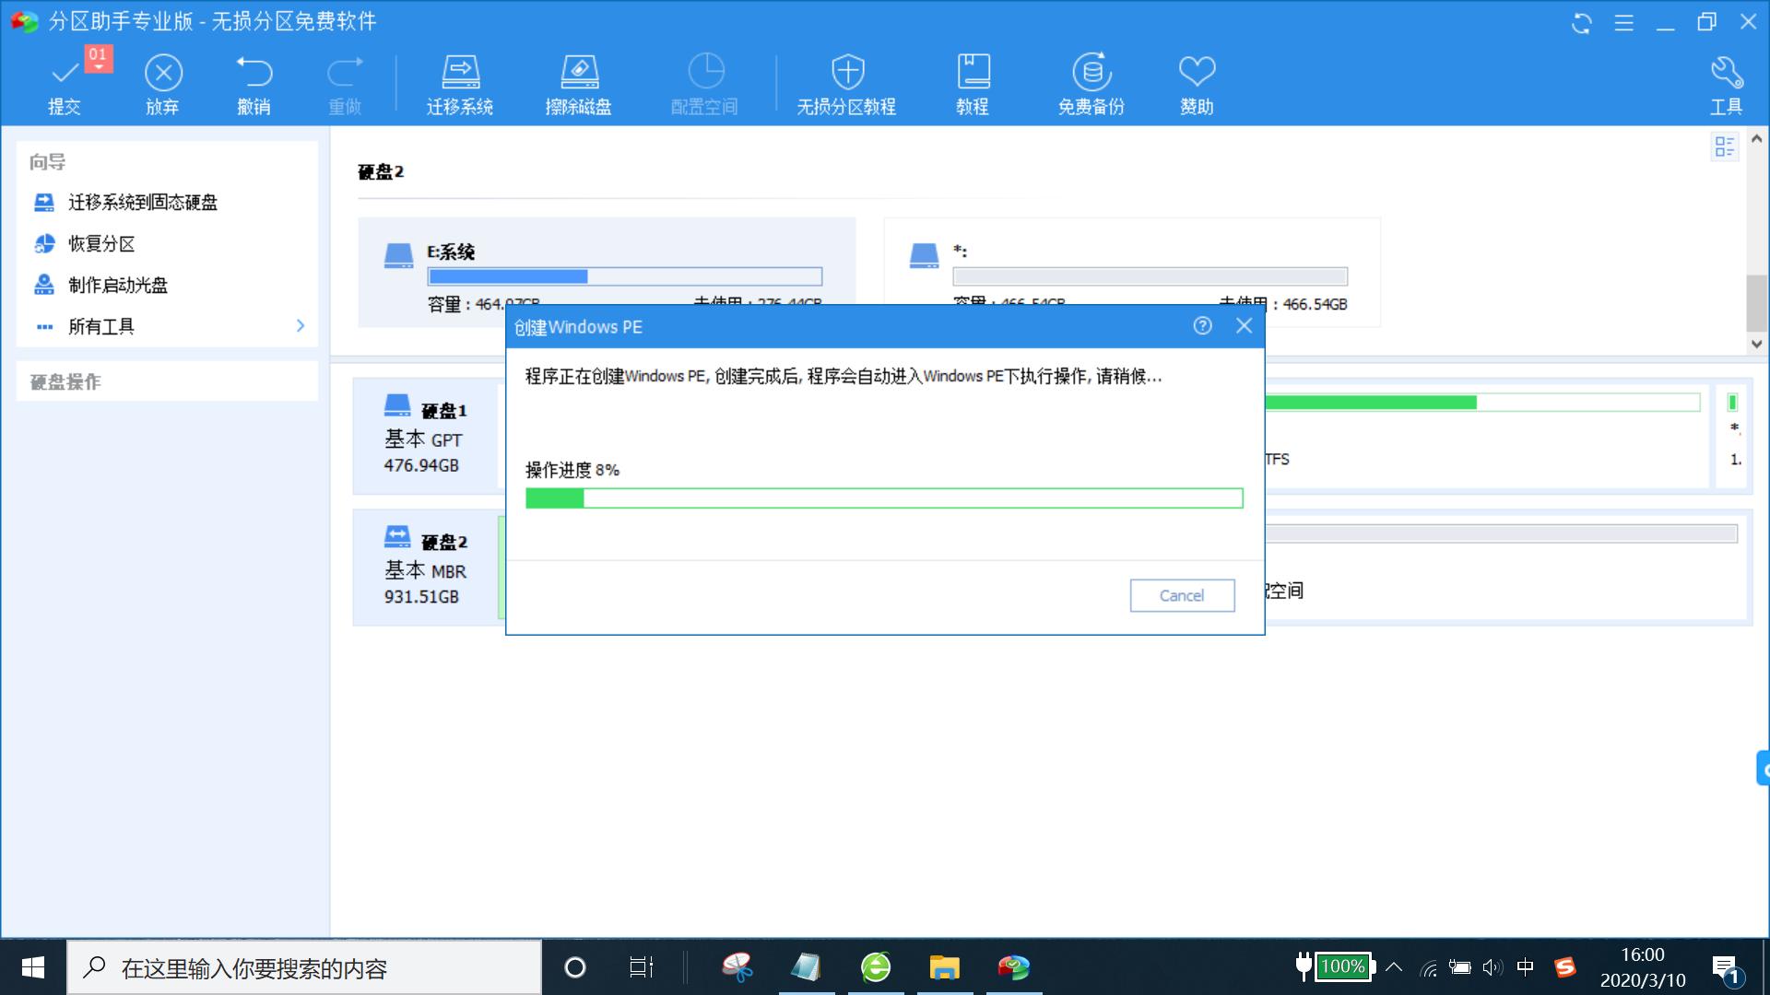
Task: Open help via the dialog question mark
Action: (x=1201, y=326)
